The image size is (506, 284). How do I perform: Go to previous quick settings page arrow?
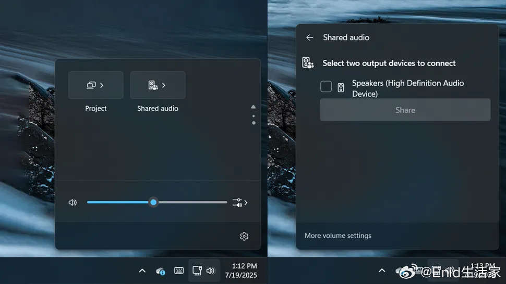coord(254,107)
